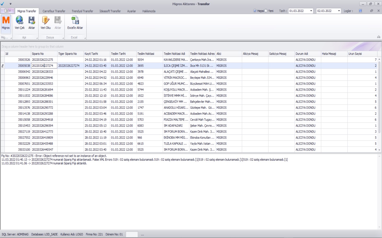
Task: Click the Excel'e Aktar export icon
Action: pos(75,20)
